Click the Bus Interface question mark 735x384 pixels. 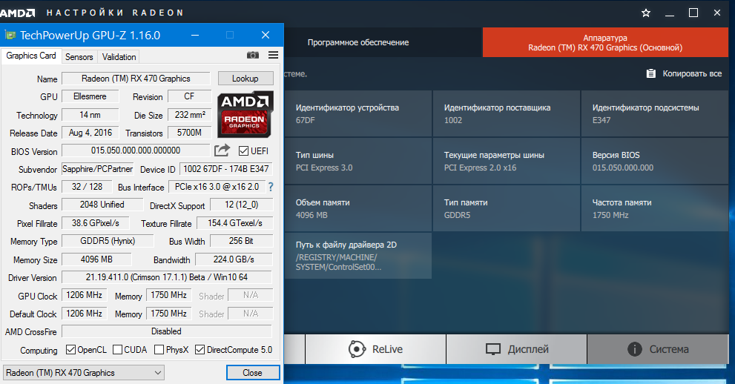(271, 187)
